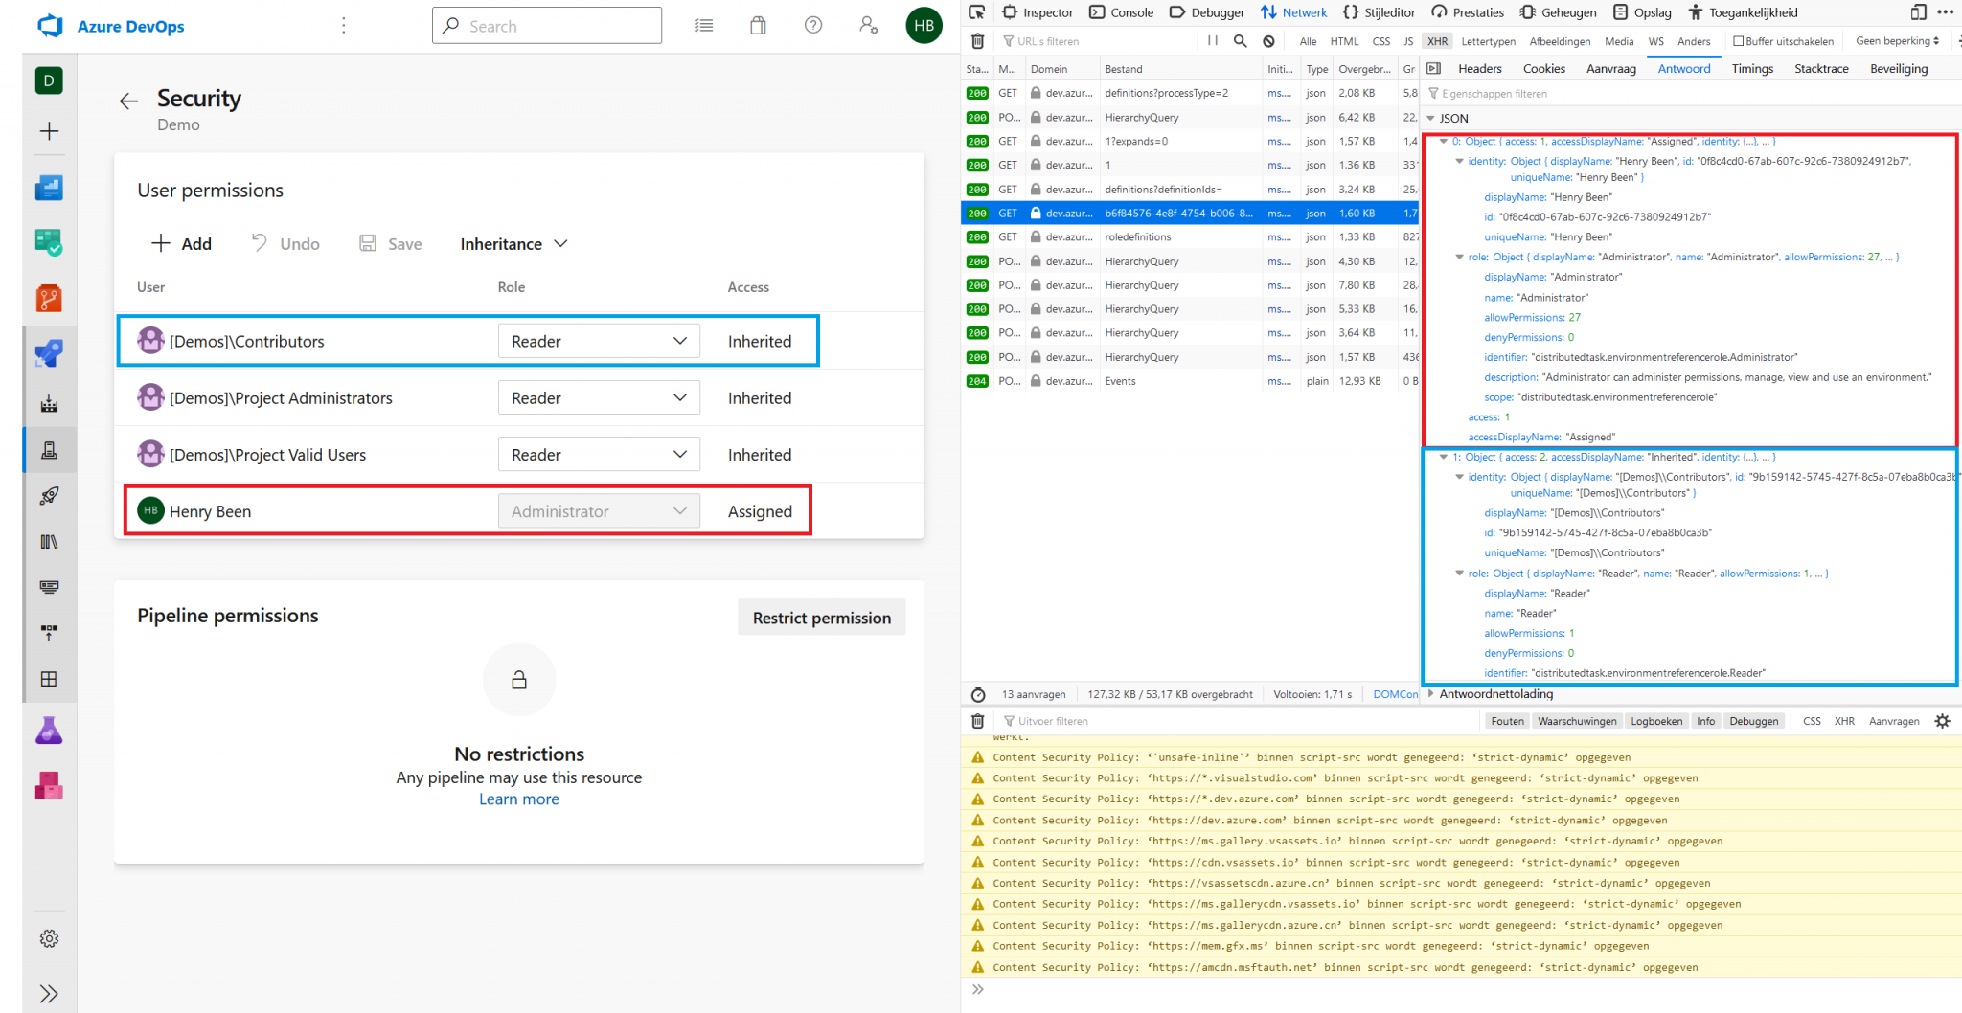Open Artifacts from the sidebar
The height and width of the screenshot is (1013, 1962).
[49, 785]
